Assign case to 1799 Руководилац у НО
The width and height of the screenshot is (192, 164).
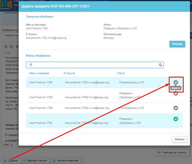pos(176,108)
